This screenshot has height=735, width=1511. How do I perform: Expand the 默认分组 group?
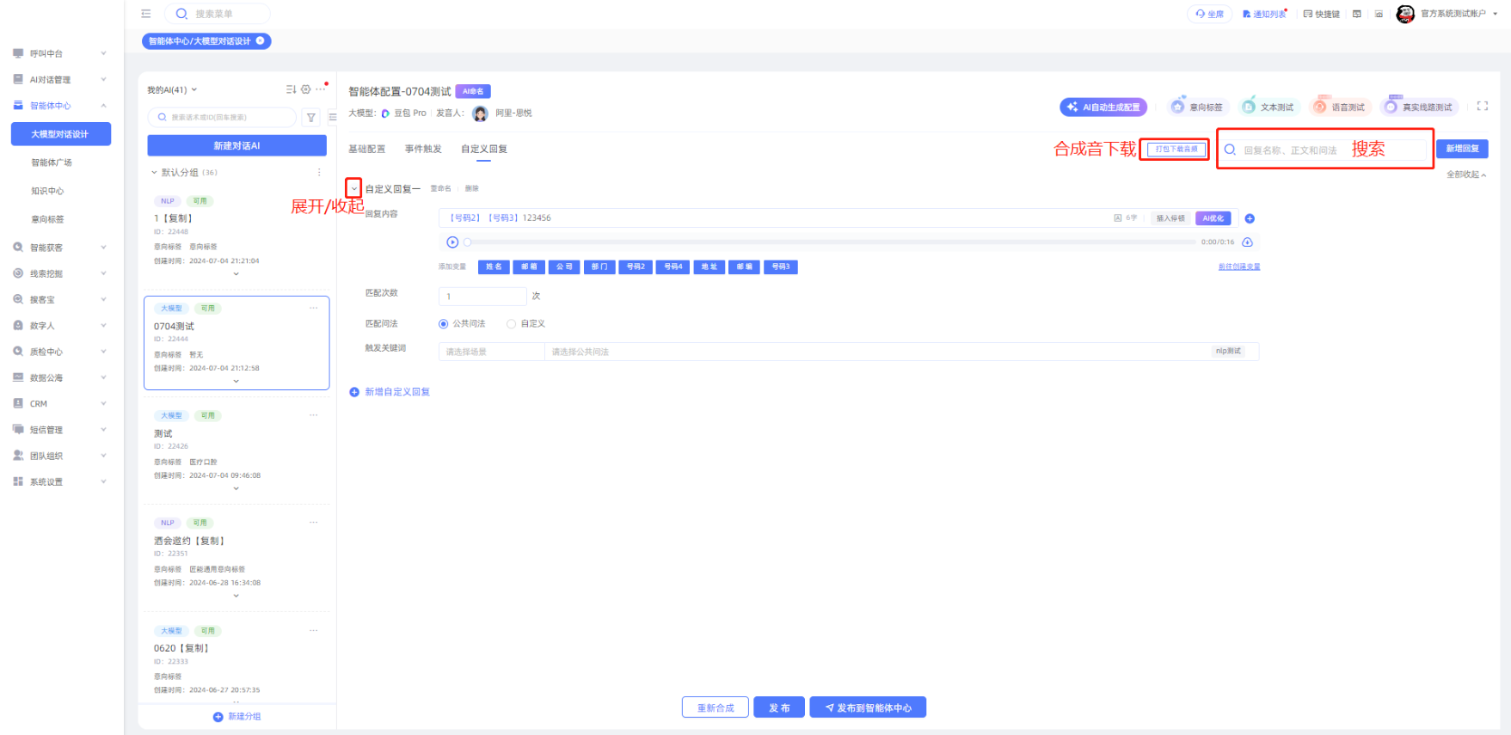155,173
